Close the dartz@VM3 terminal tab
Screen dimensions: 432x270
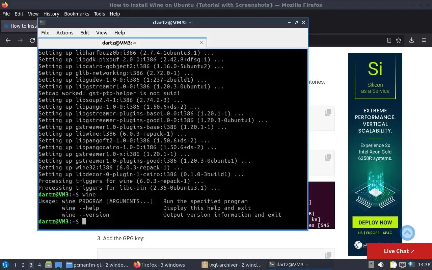pyautogui.click(x=201, y=43)
